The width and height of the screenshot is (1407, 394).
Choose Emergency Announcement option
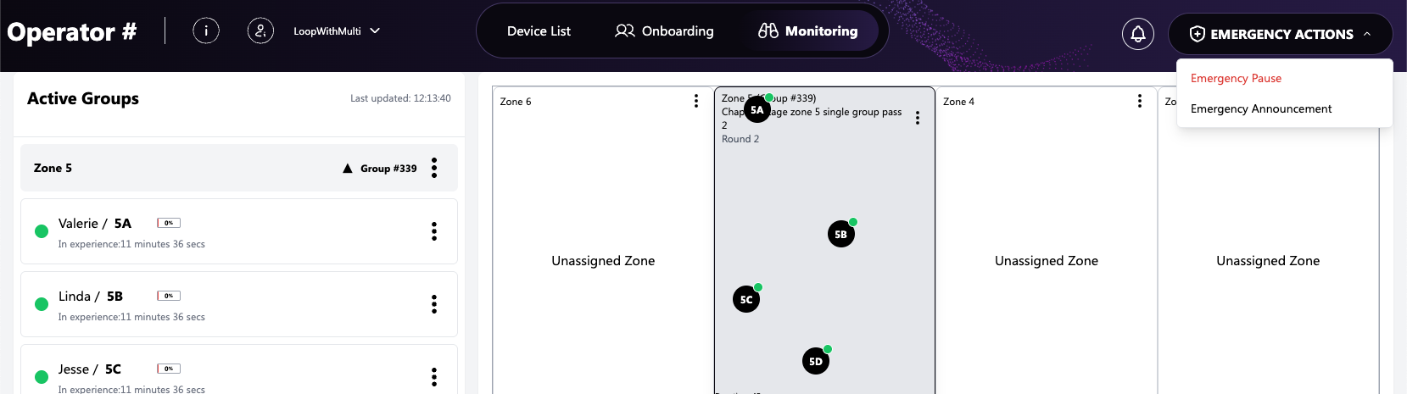1260,108
